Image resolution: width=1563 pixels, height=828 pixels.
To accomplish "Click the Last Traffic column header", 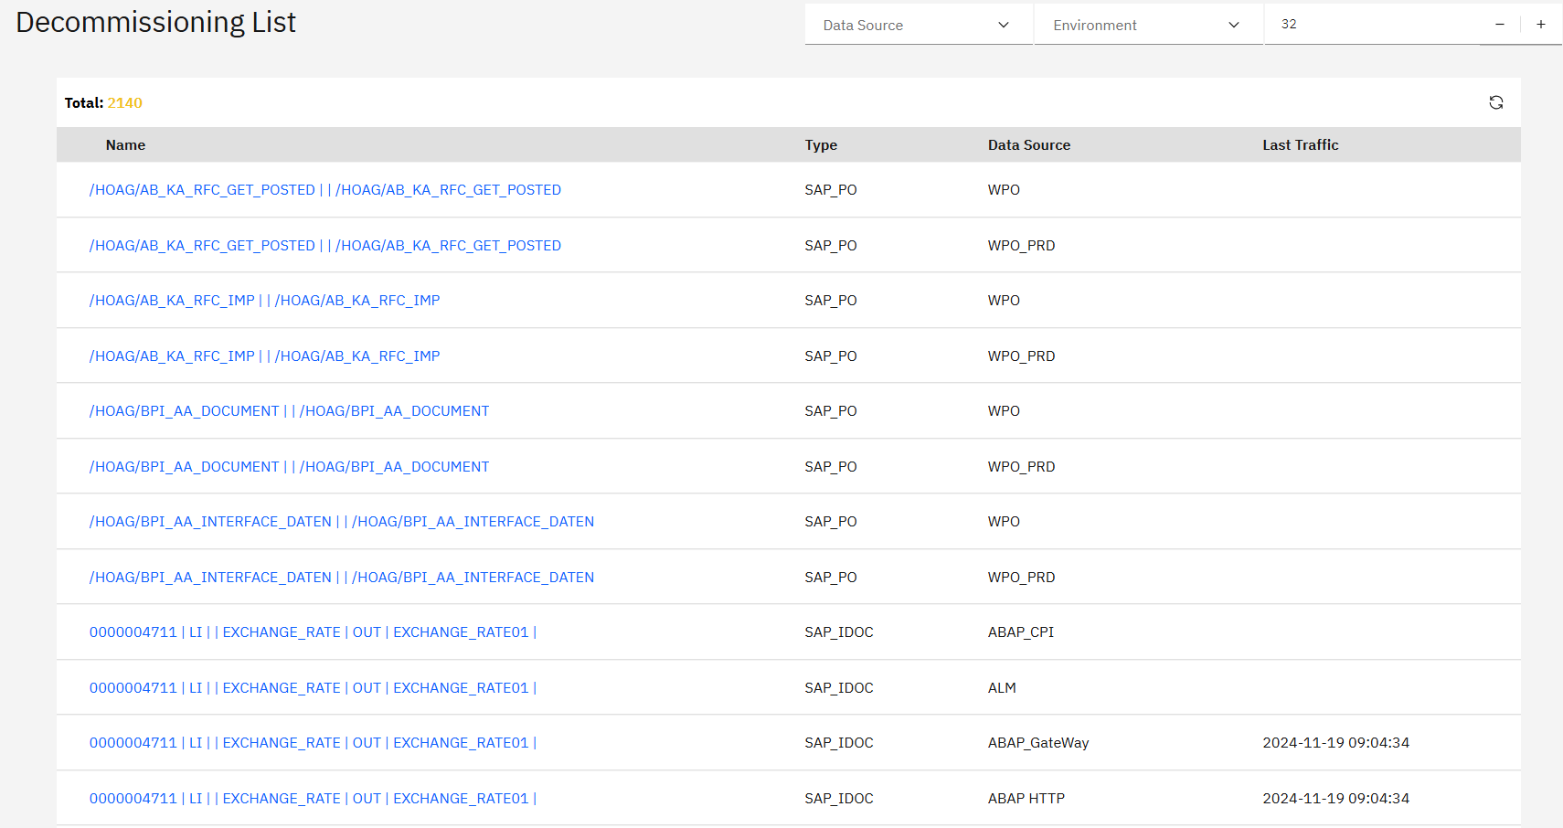I will (1300, 145).
